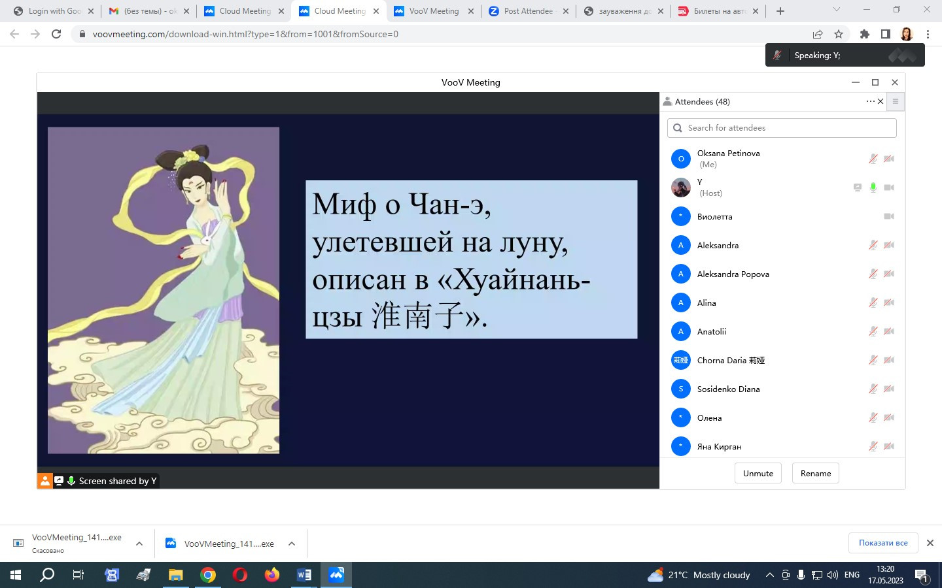Select attendee Oksana Petinova avatar
This screenshot has width=942, height=588.
click(681, 159)
